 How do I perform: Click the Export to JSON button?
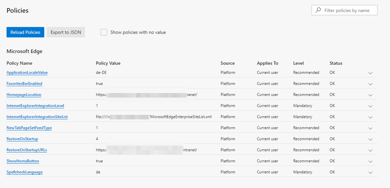[x=66, y=32]
